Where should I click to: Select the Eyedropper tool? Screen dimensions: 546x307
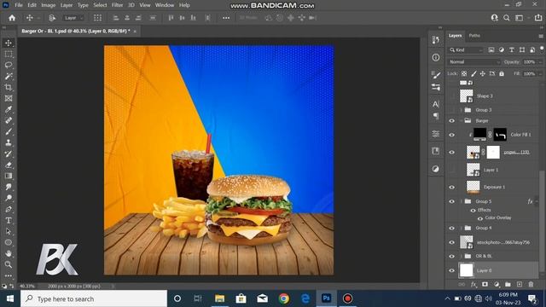[9, 109]
